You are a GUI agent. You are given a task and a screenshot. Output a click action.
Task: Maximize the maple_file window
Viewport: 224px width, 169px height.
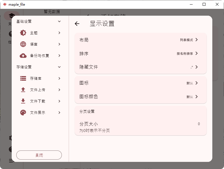click(x=204, y=4)
